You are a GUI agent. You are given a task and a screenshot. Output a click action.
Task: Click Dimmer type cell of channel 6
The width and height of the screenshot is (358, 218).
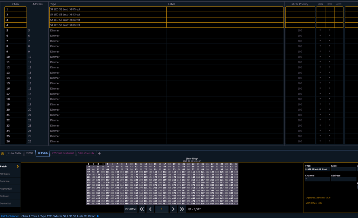click(x=108, y=36)
